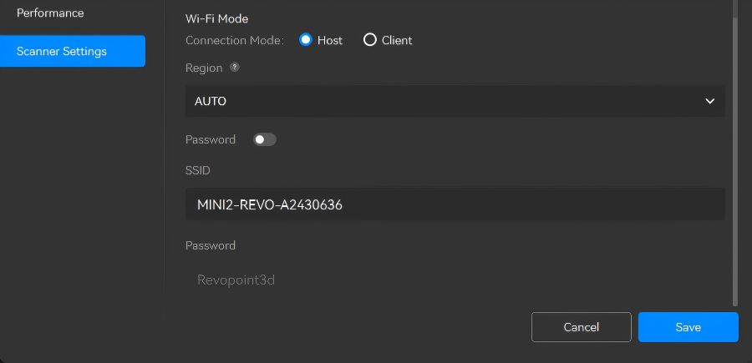Click the Host text label
This screenshot has width=752, height=363.
tap(330, 40)
